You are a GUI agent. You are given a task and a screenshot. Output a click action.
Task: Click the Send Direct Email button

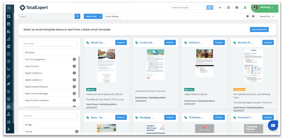tap(259, 30)
